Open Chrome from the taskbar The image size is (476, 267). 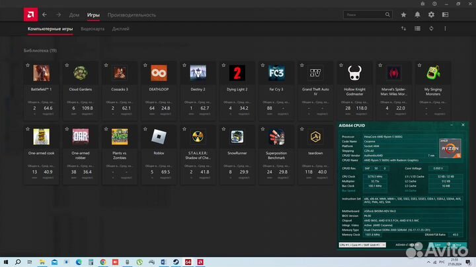(103, 262)
